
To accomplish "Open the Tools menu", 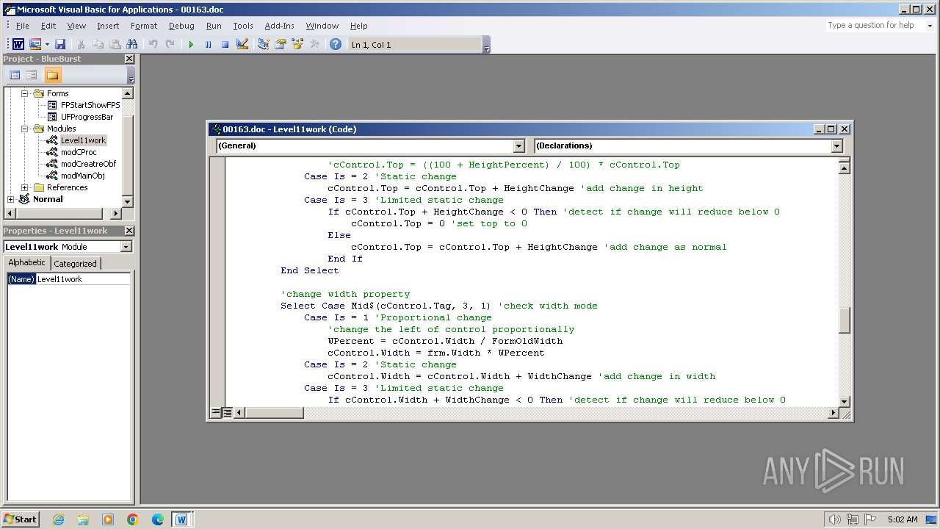I will coord(243,26).
